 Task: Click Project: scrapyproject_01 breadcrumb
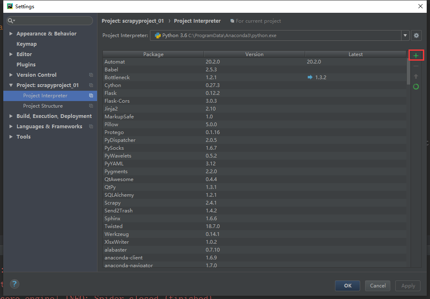point(133,21)
